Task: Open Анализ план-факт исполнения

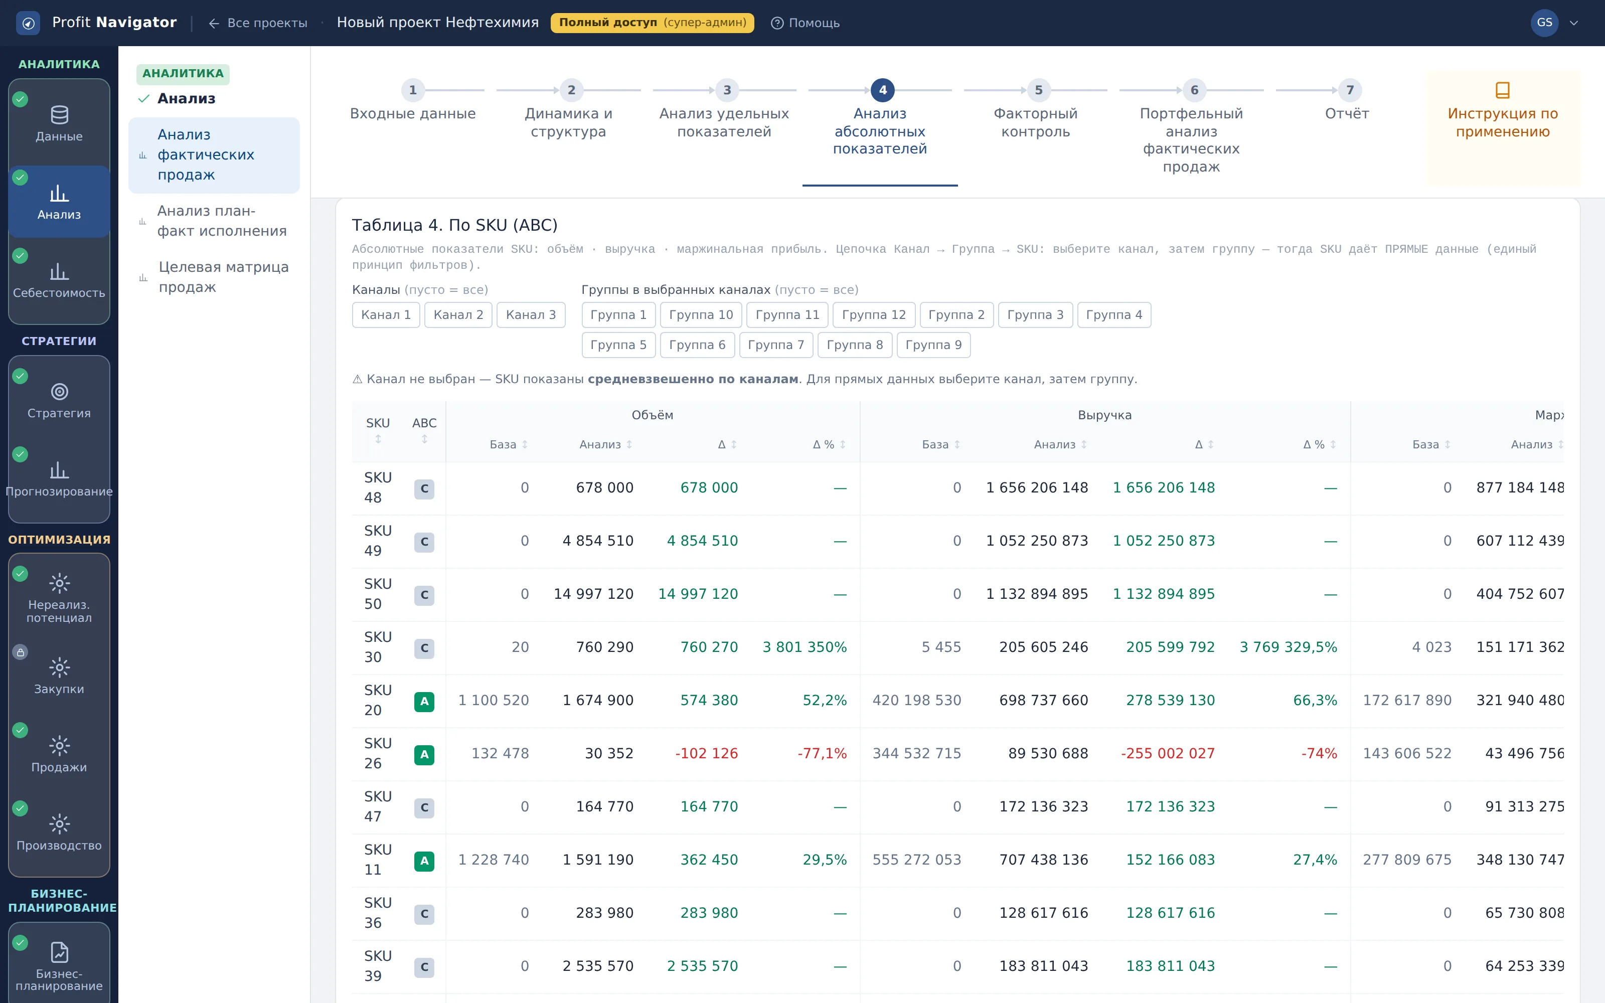Action: pyautogui.click(x=214, y=221)
